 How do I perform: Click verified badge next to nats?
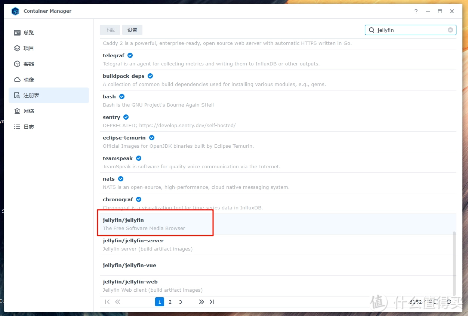[121, 179]
